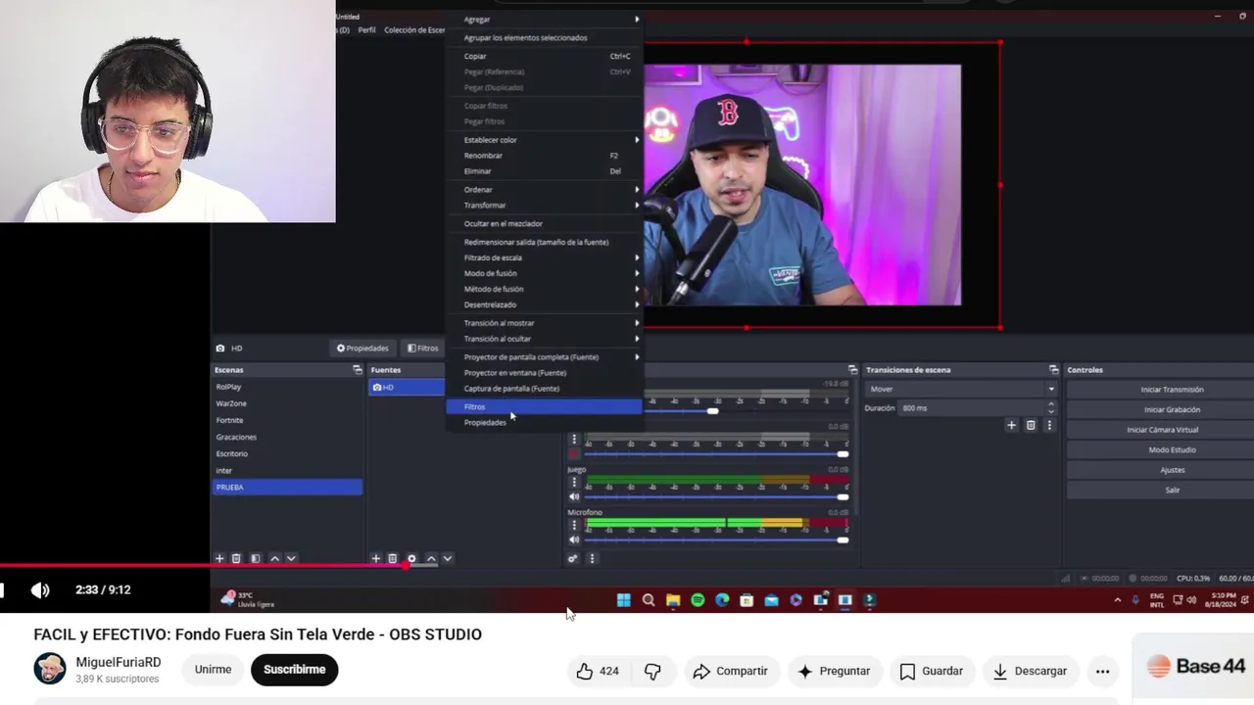
Task: Select Ocultar en el mezclador
Action: tap(544, 223)
